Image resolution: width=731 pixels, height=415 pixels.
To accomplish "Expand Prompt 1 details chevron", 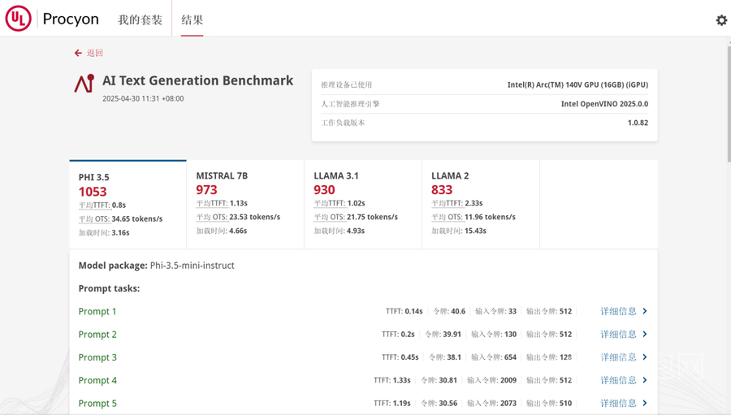I will (645, 311).
